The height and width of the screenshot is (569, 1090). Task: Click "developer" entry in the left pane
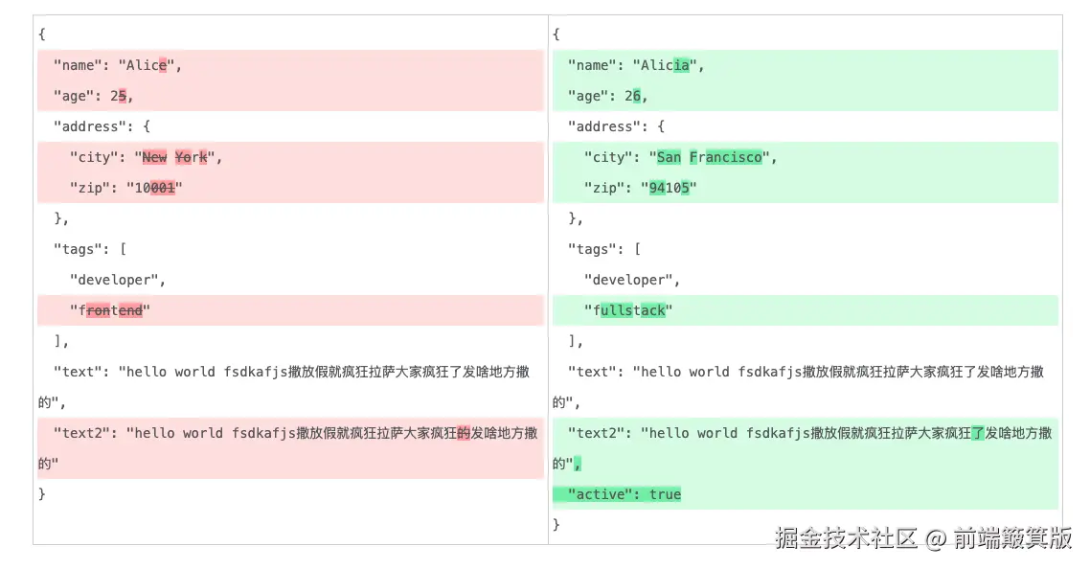(117, 280)
